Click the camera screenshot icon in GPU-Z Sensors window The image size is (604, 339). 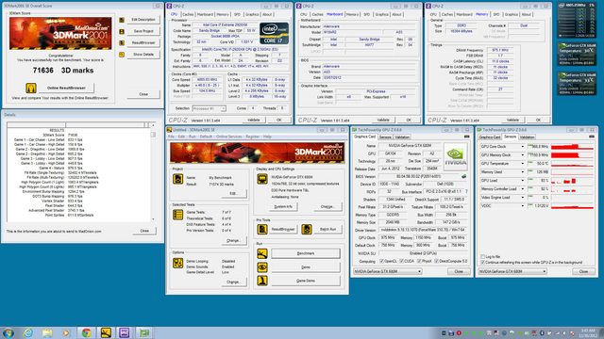point(592,137)
